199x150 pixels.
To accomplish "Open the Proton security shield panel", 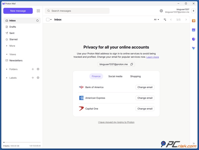I will coord(193,39).
